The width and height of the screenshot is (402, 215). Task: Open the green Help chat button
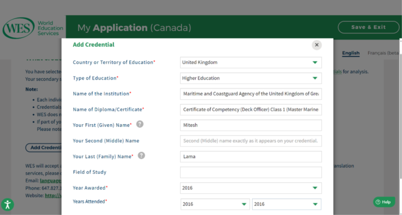coord(384,202)
